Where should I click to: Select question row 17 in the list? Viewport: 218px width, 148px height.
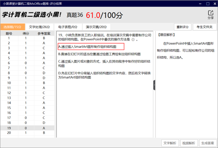[27, 118]
